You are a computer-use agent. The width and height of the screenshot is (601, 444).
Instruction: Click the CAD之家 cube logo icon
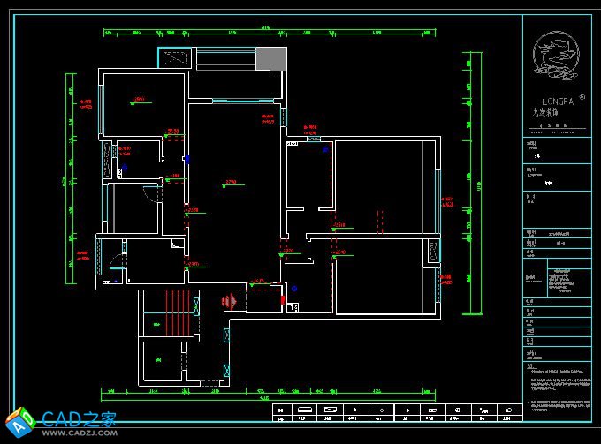(19, 422)
